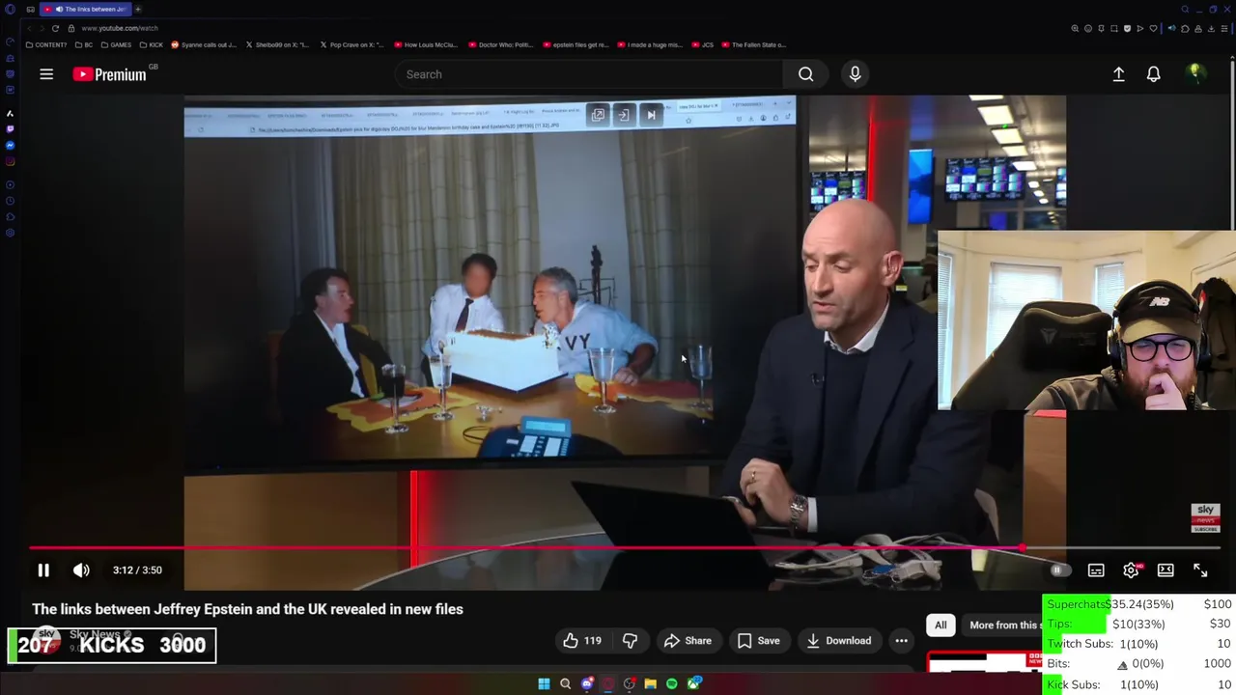This screenshot has height=695, width=1236.
Task: Switch to theater mode
Action: point(1166,570)
